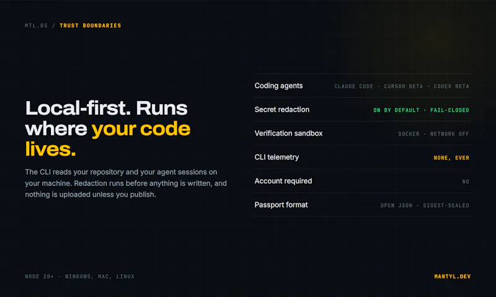Select the Secret redaction row label

pyautogui.click(x=282, y=110)
